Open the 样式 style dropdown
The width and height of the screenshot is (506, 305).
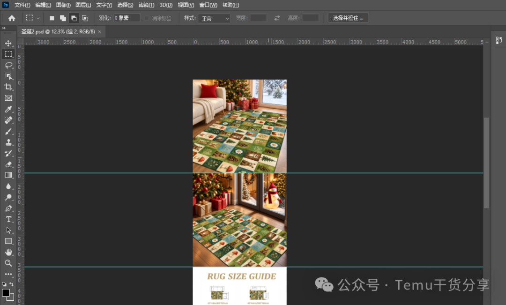coord(214,18)
